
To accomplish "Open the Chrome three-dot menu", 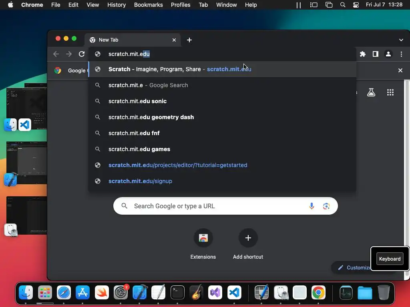I will 401,54.
